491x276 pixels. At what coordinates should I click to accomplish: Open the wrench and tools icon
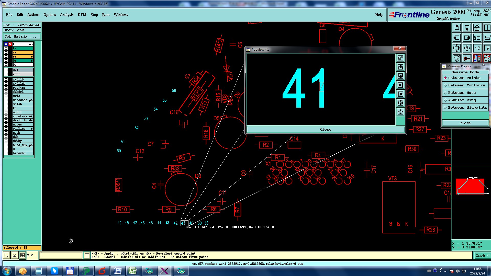(x=457, y=58)
